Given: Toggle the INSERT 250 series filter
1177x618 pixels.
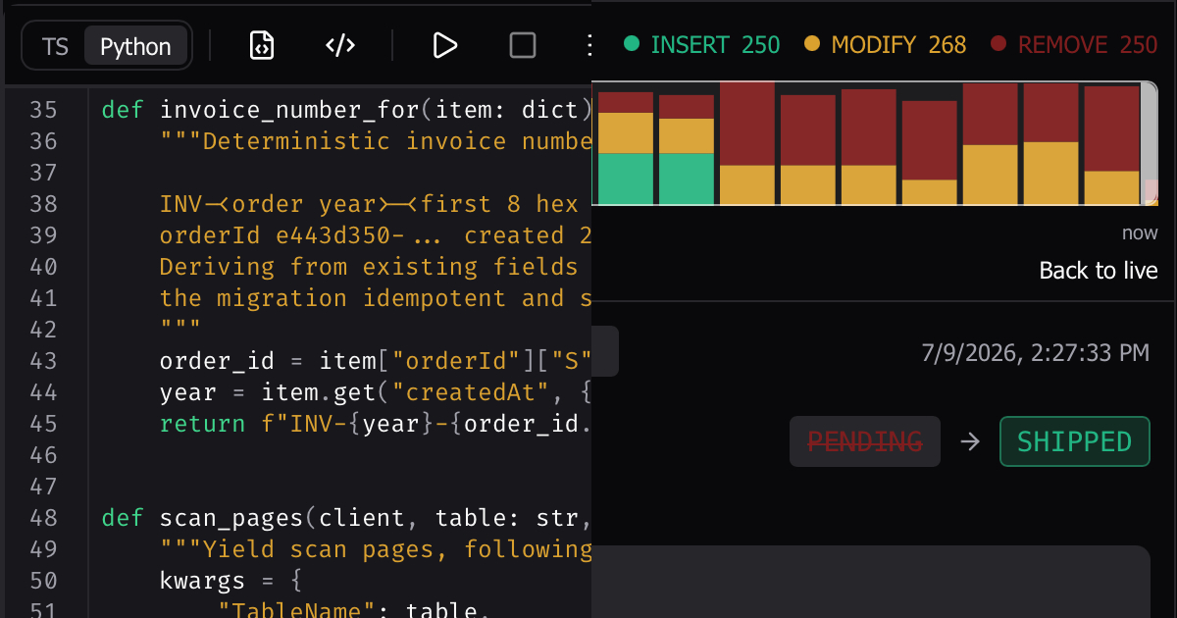Looking at the screenshot, I should click(702, 44).
